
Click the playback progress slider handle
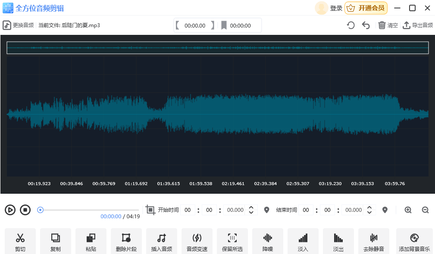[x=40, y=210]
